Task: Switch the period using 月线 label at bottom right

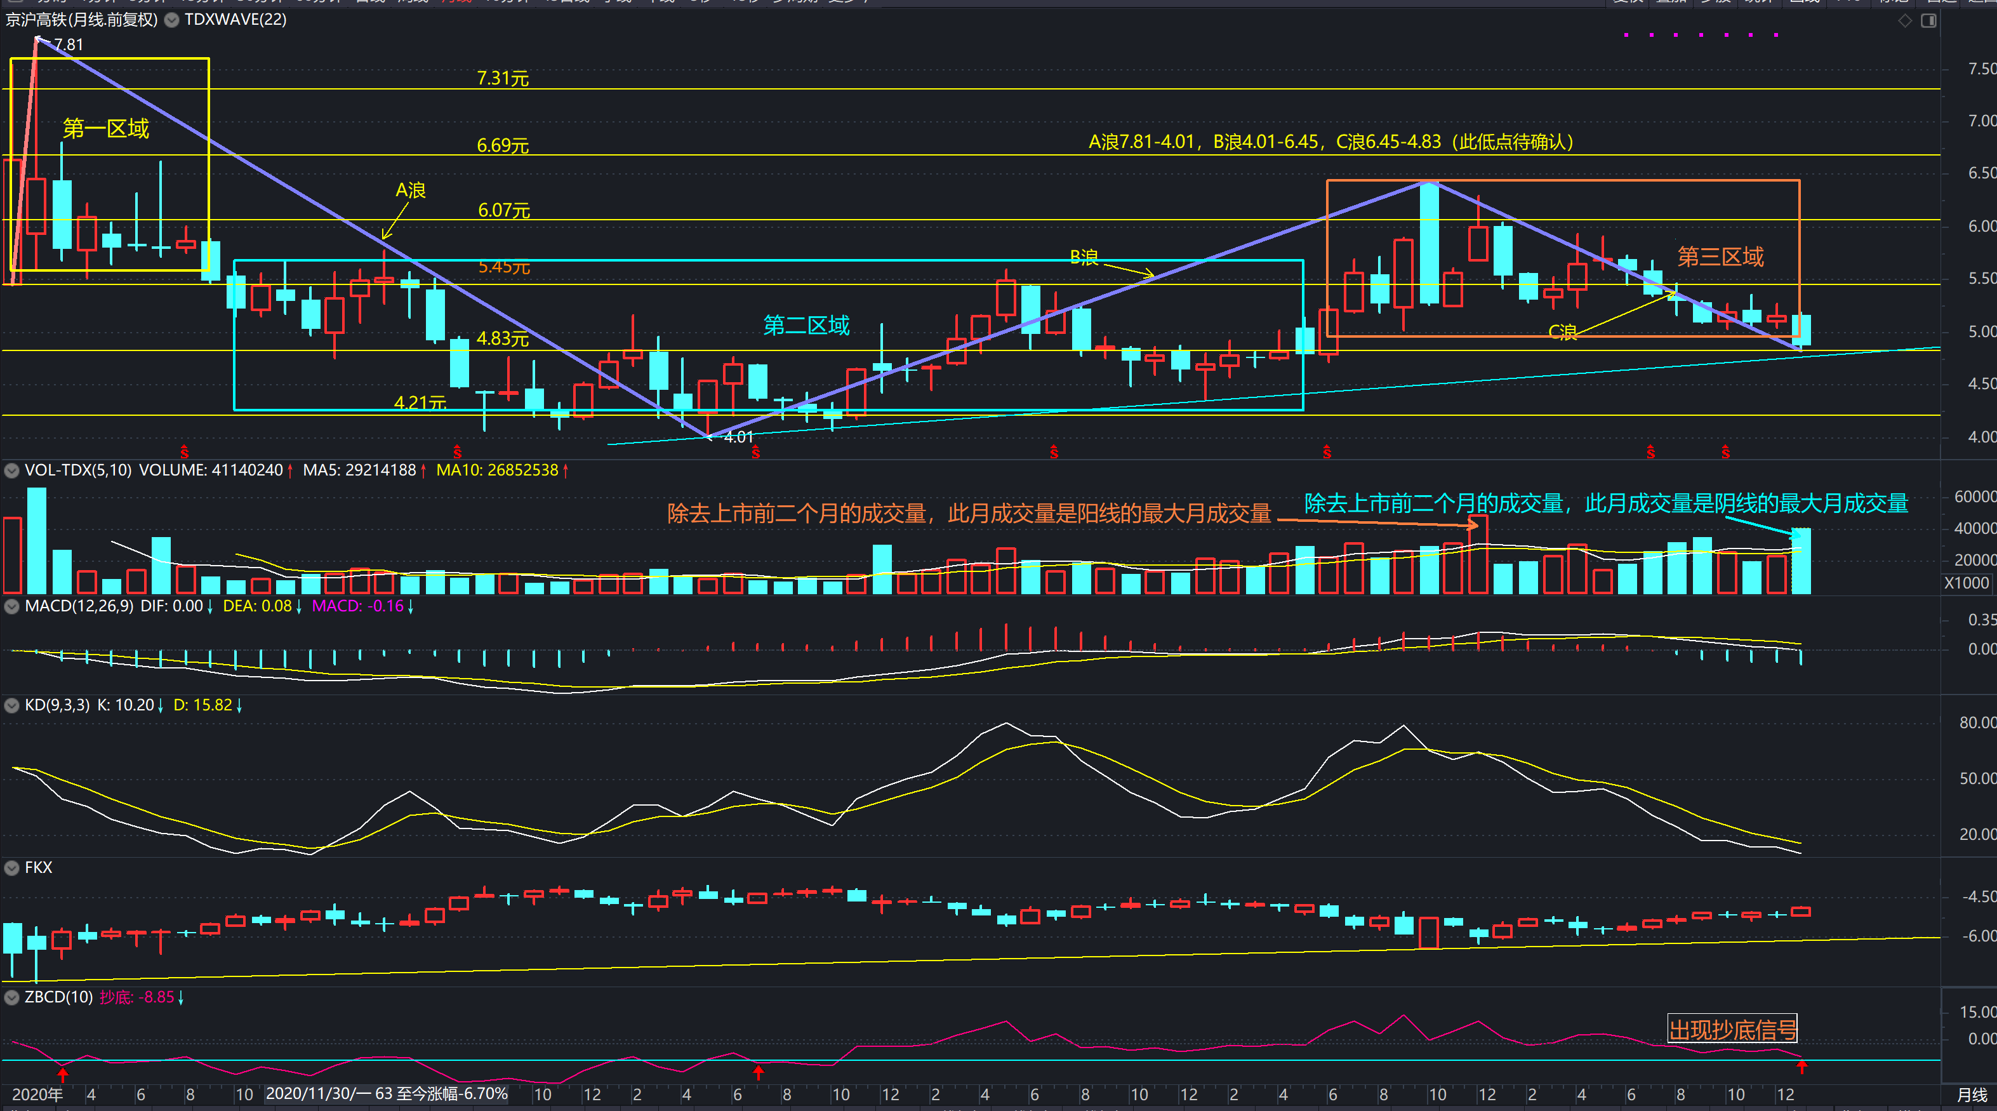Action: pyautogui.click(x=1972, y=1094)
